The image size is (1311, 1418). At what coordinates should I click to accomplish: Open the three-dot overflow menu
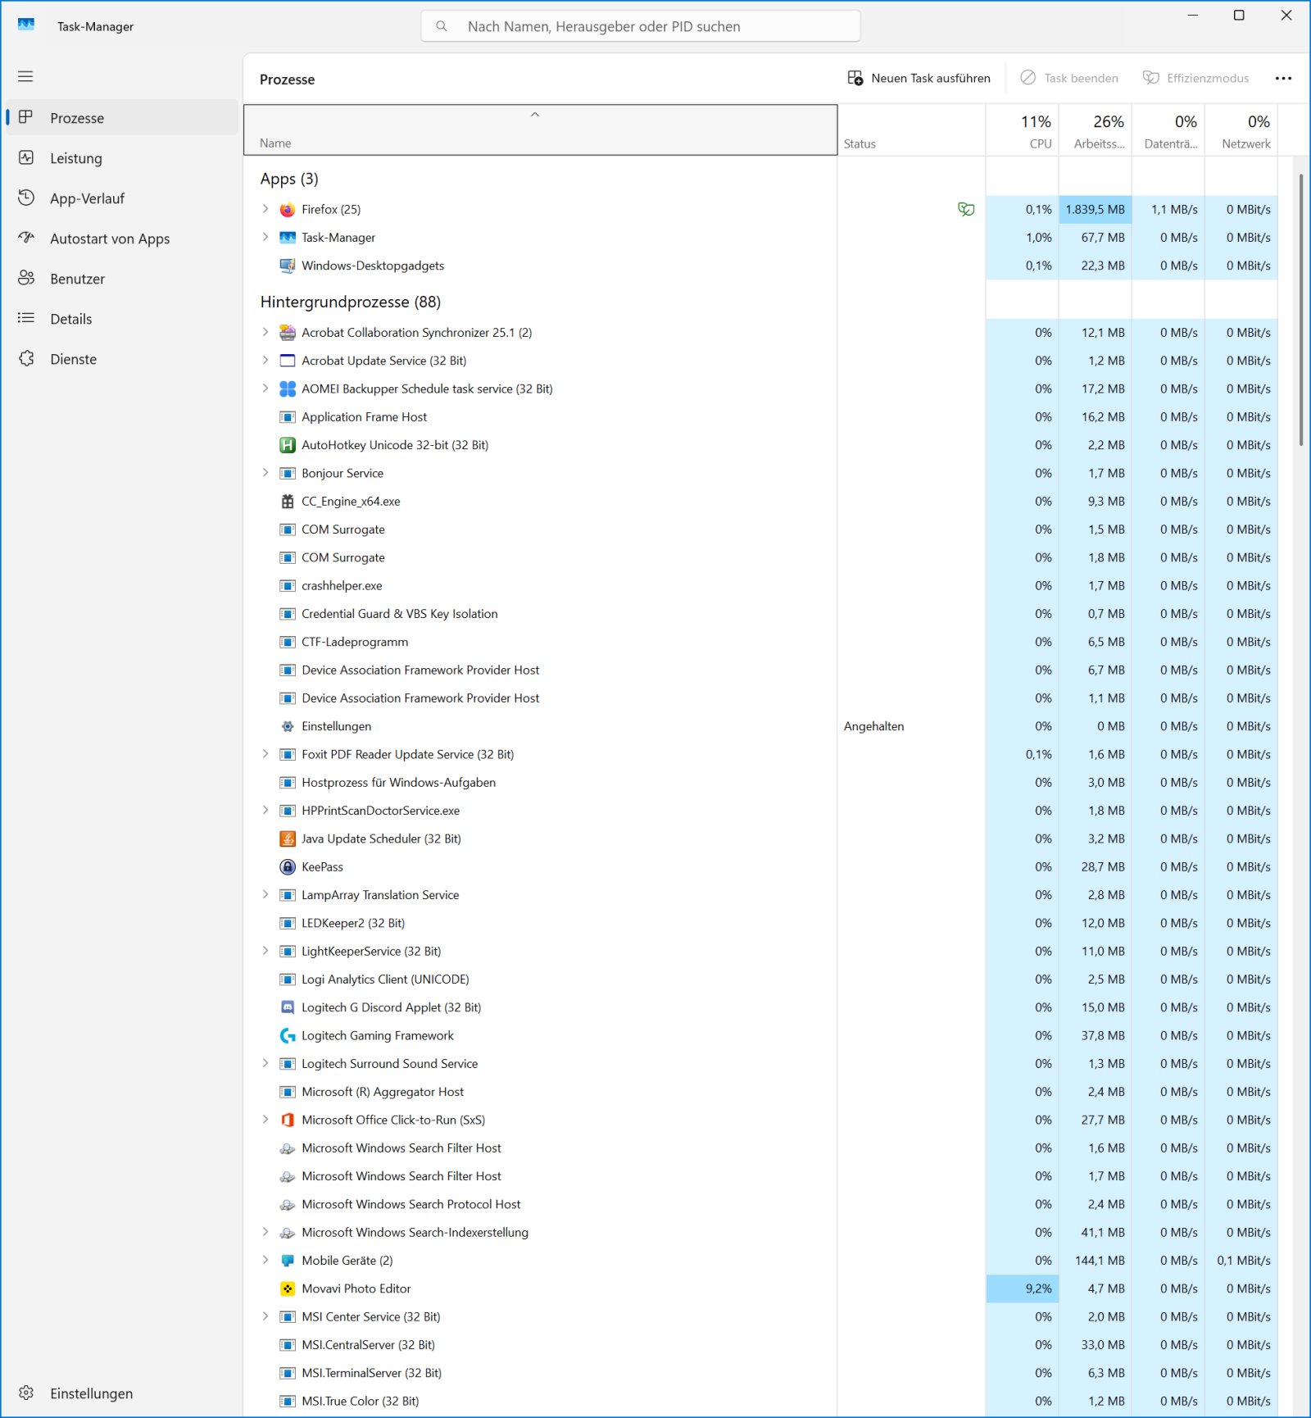pos(1283,78)
